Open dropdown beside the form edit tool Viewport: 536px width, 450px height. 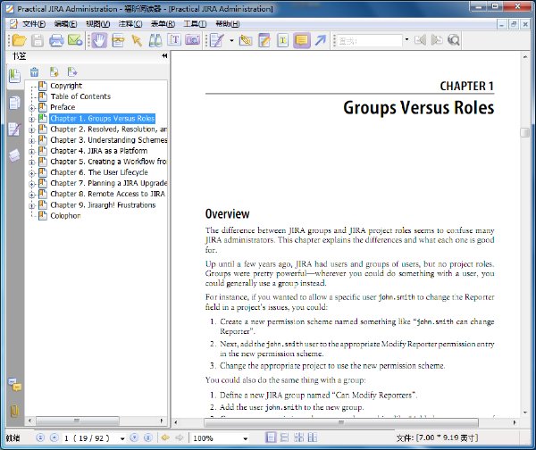click(231, 40)
